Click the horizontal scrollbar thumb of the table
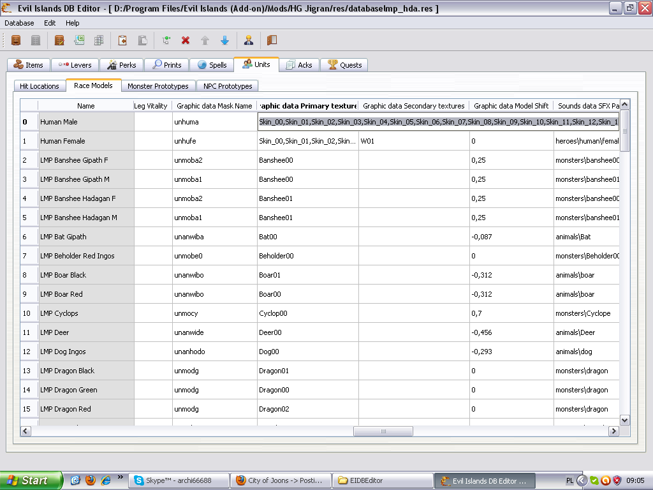653x490 pixels. [x=383, y=431]
